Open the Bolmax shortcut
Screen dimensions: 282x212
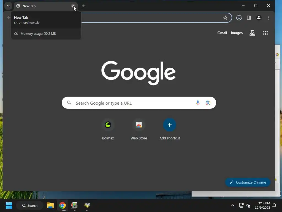(x=108, y=129)
